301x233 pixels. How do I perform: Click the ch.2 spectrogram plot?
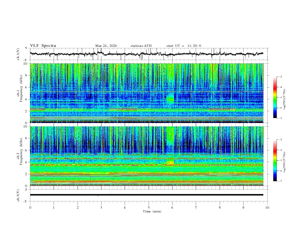[x=147, y=156]
